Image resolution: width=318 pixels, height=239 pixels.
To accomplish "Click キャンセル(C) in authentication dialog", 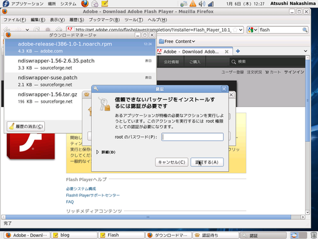I will coord(171,162).
